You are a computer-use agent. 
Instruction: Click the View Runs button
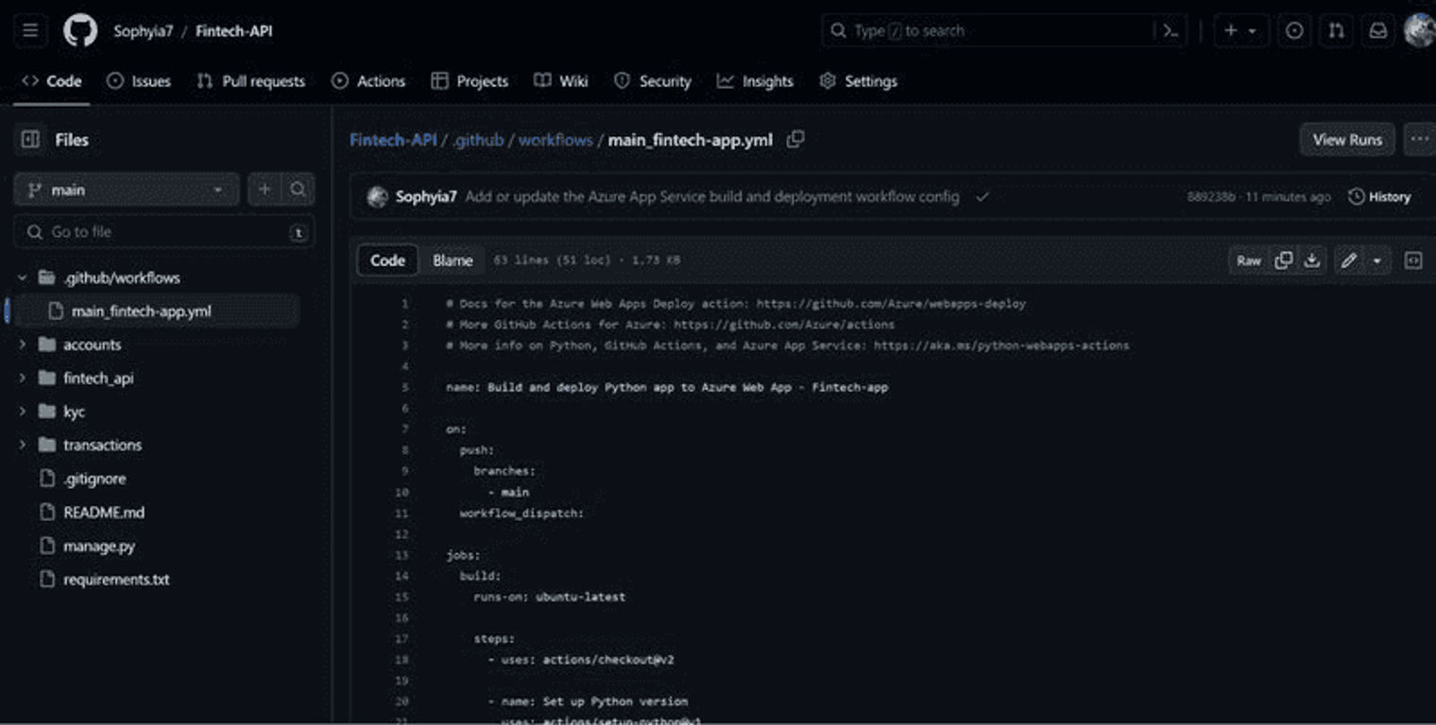pyautogui.click(x=1347, y=140)
